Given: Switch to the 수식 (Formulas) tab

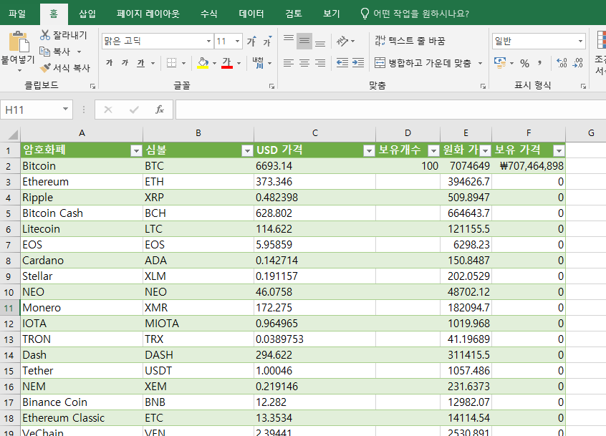Looking at the screenshot, I should (x=208, y=14).
